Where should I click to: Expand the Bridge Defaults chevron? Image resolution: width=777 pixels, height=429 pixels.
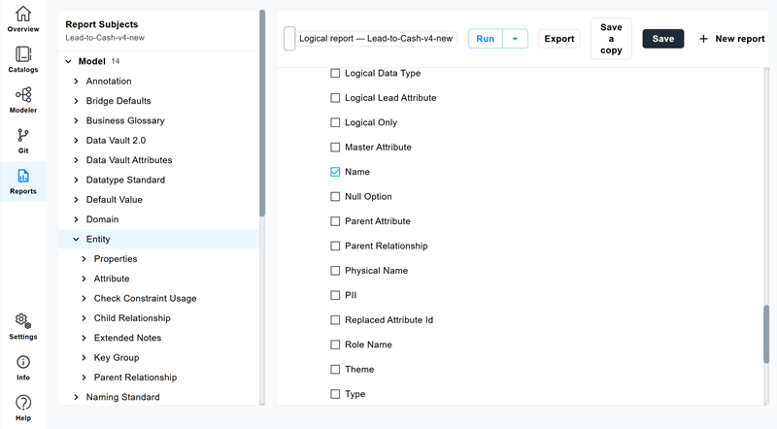[77, 101]
